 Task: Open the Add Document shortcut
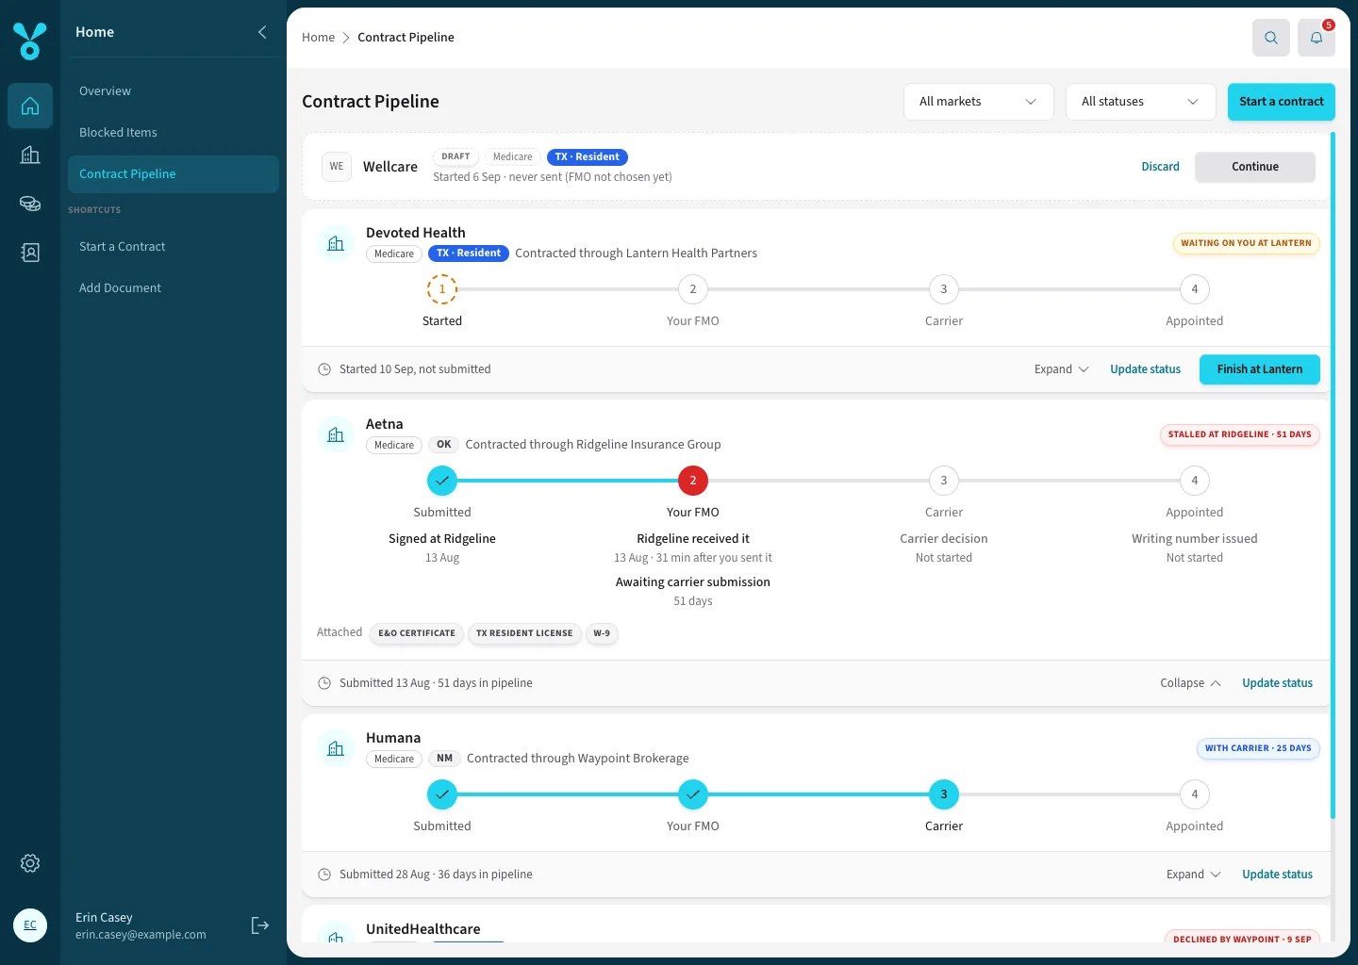point(174,288)
